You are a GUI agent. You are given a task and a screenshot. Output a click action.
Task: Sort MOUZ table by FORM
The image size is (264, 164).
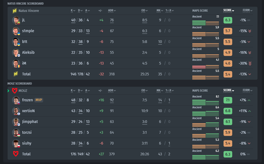tap(247, 90)
